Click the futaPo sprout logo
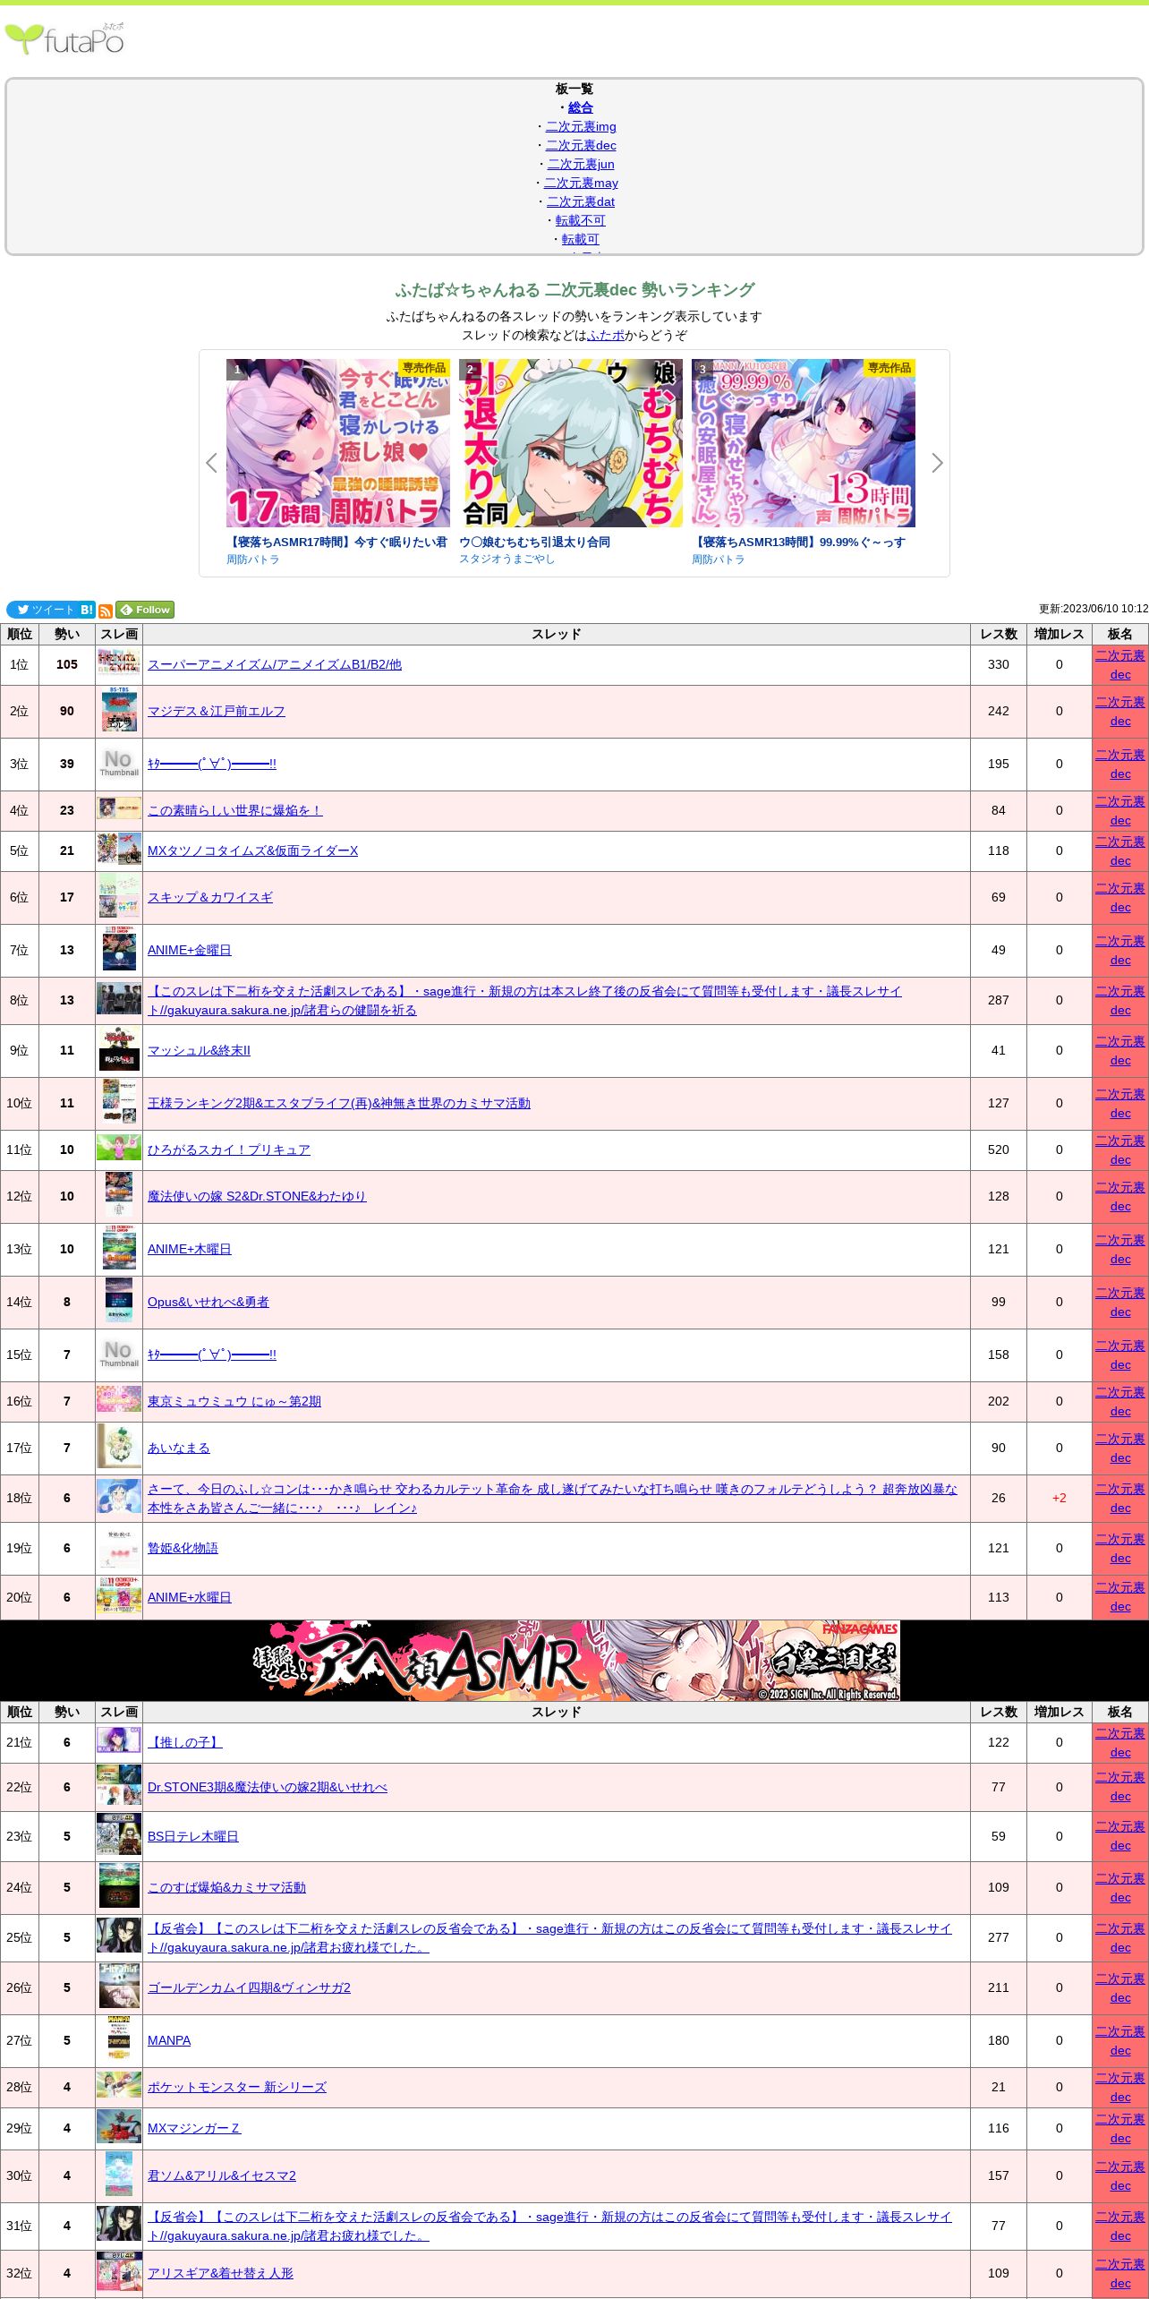Screen dimensions: 1149x2299 (64, 38)
